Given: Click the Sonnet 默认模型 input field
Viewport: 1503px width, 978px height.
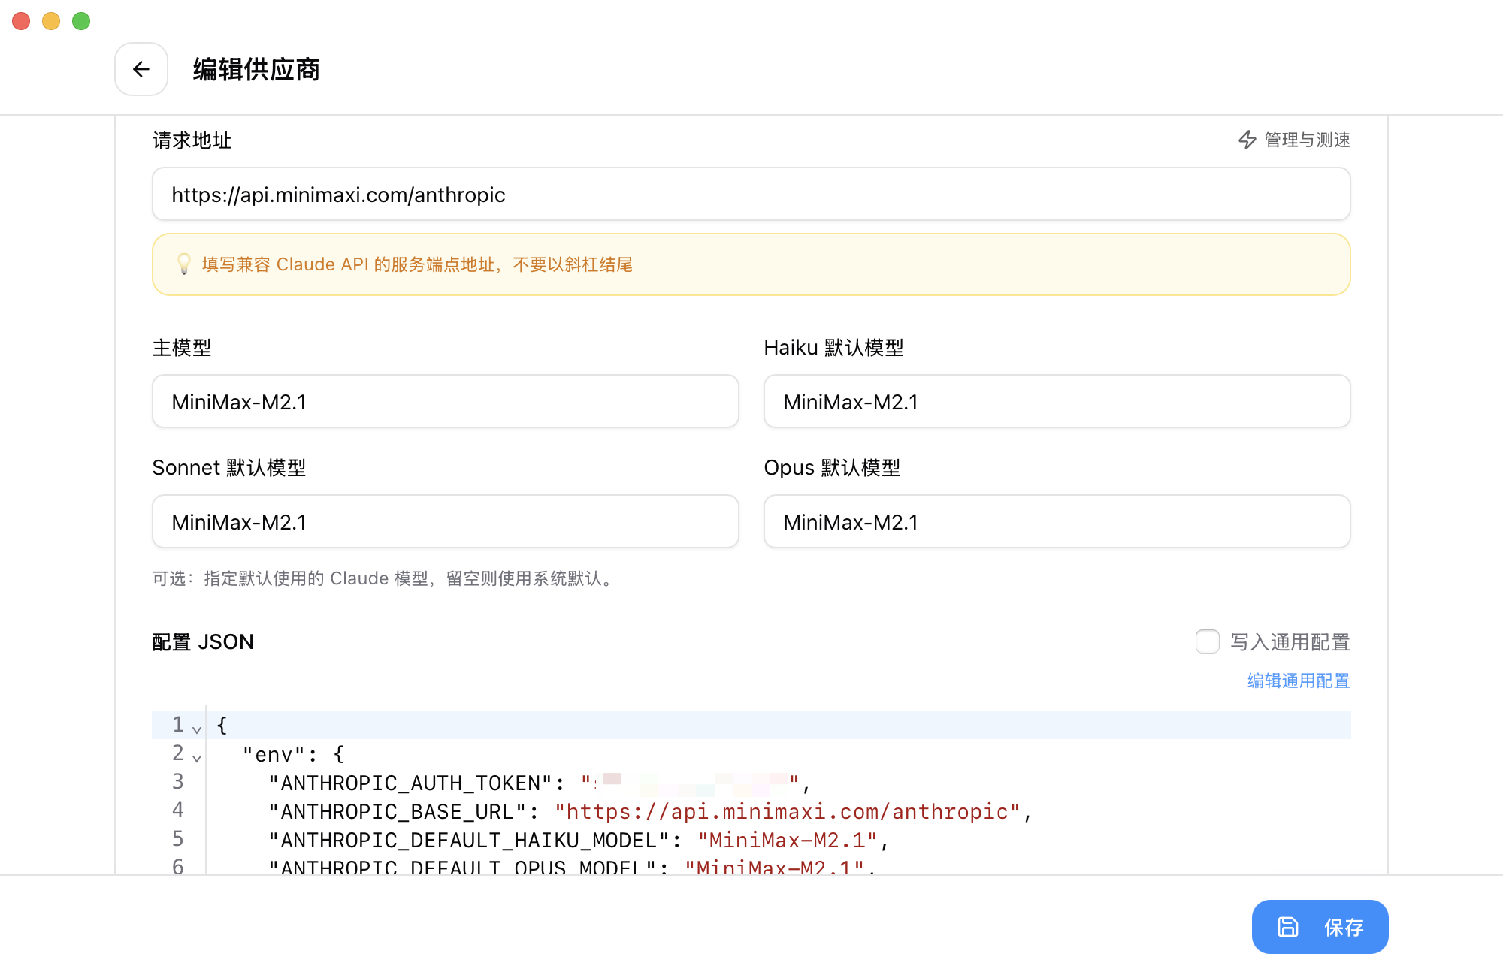Looking at the screenshot, I should pos(445,522).
